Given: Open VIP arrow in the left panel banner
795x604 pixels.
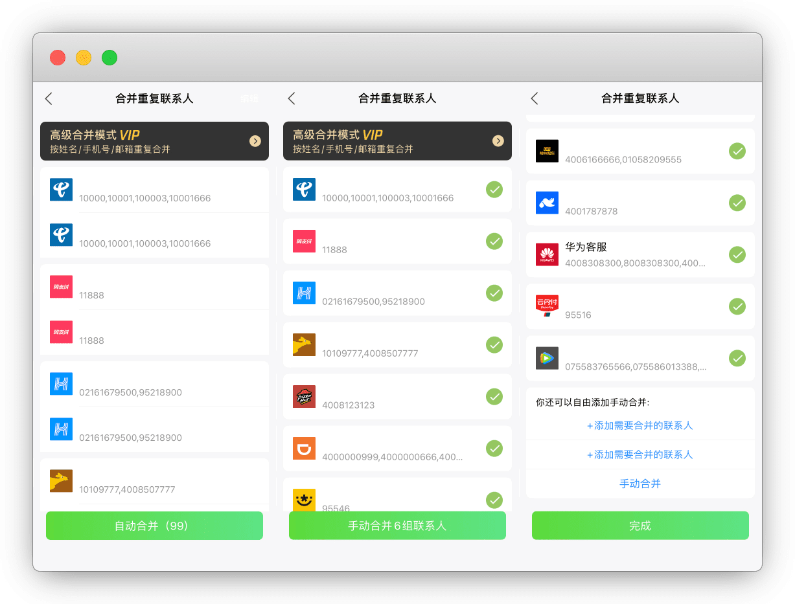Looking at the screenshot, I should click(x=255, y=141).
